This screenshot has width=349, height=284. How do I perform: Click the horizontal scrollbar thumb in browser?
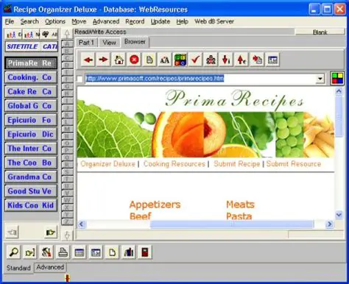[x=232, y=224]
